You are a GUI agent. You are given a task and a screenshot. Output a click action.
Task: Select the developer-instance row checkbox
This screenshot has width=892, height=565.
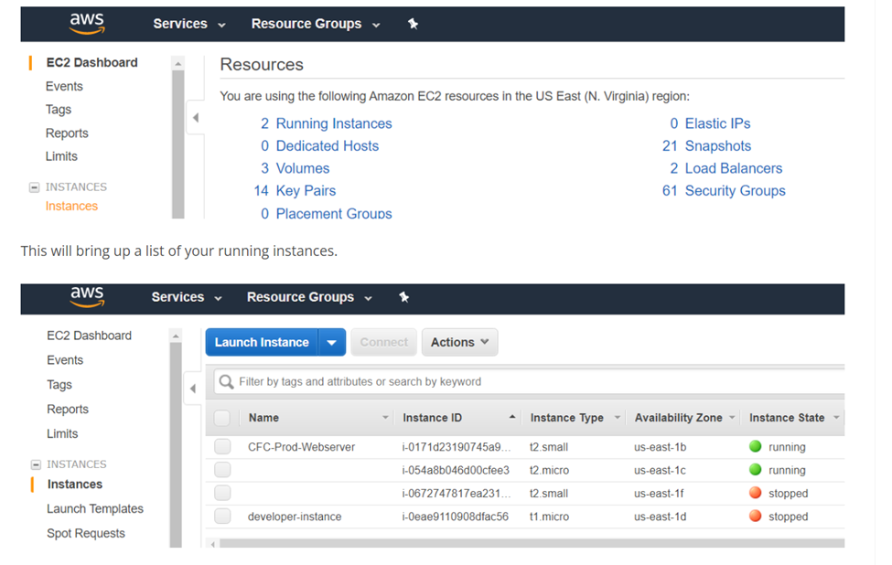[x=222, y=517]
